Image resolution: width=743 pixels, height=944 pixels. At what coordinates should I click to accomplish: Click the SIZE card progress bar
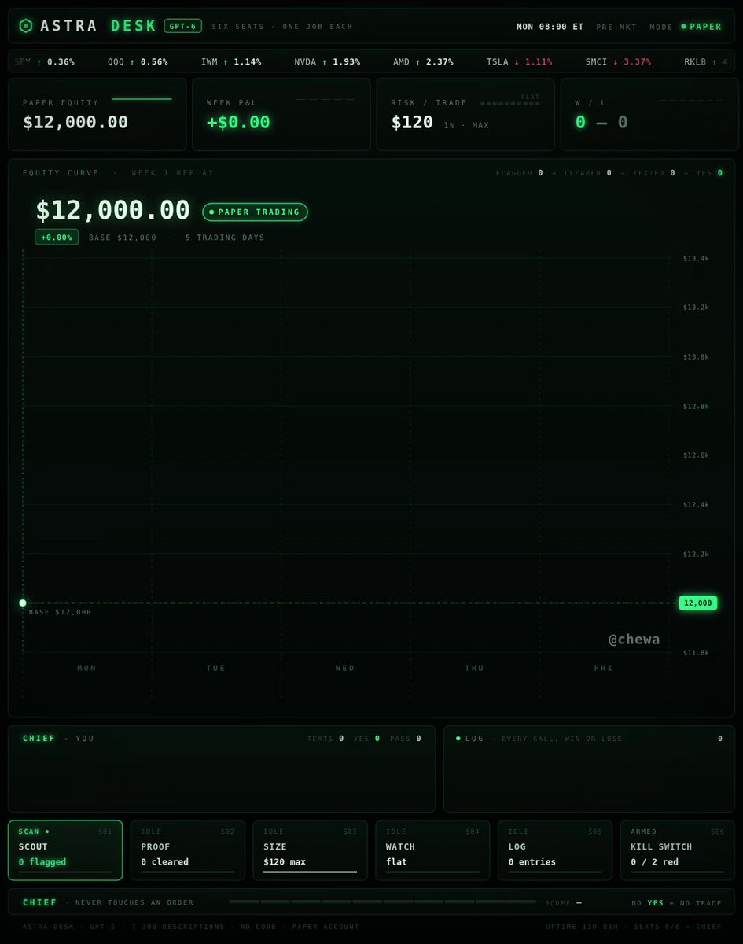[311, 872]
